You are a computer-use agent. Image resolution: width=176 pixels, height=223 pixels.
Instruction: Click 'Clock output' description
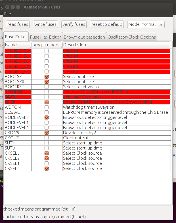[76, 138]
